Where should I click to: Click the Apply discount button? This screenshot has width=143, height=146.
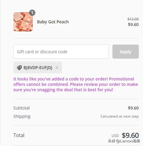(126, 52)
